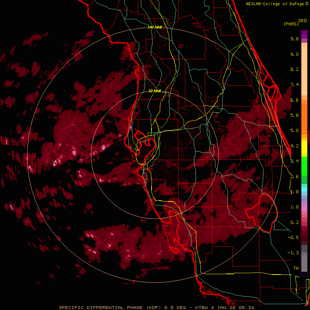This screenshot has height=310, width=310.
Task: Click the TH threshold label on scale
Action: coord(296,268)
